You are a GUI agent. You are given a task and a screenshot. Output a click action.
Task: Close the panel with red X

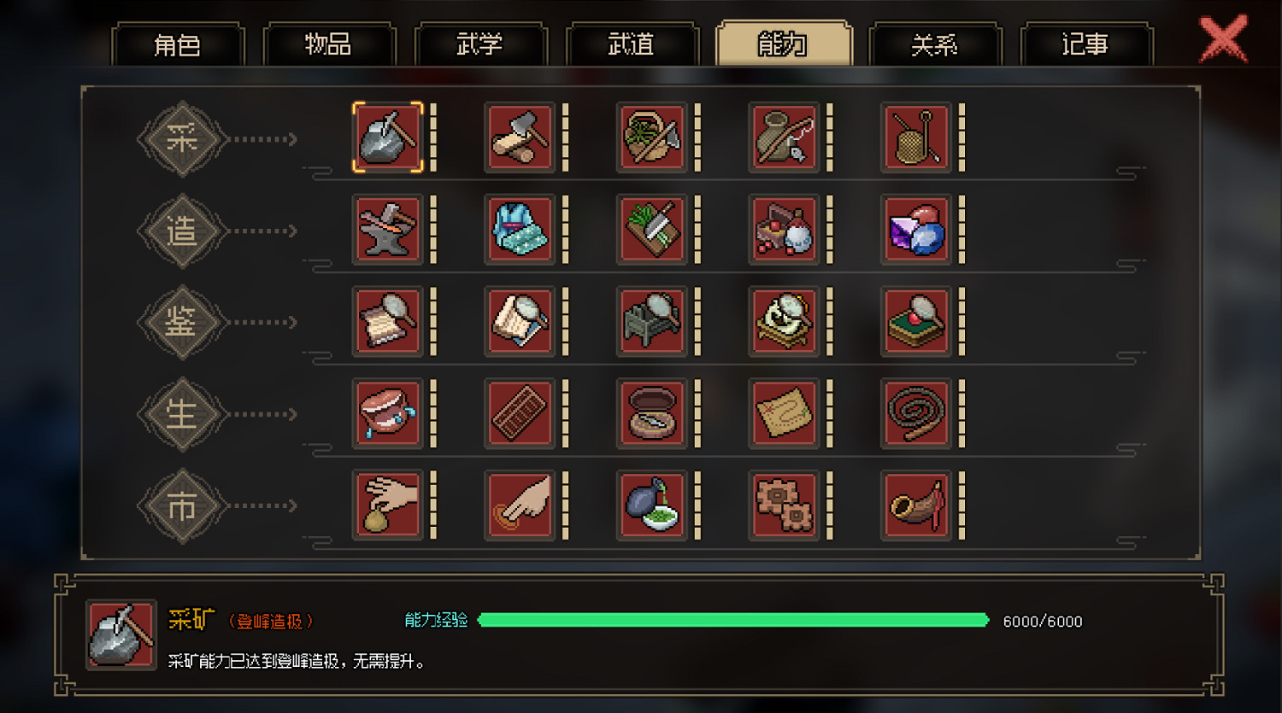pos(1224,38)
